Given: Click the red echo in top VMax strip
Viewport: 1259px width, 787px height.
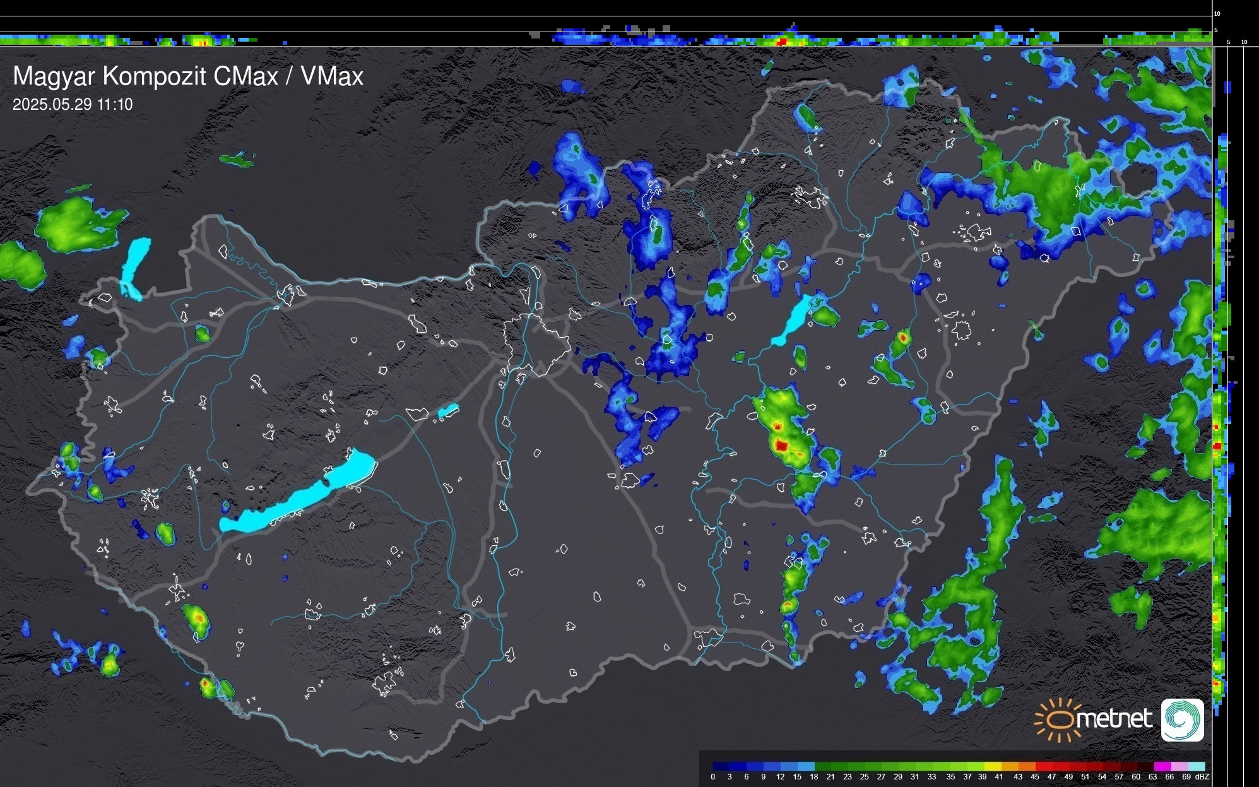Looking at the screenshot, I should (782, 42).
